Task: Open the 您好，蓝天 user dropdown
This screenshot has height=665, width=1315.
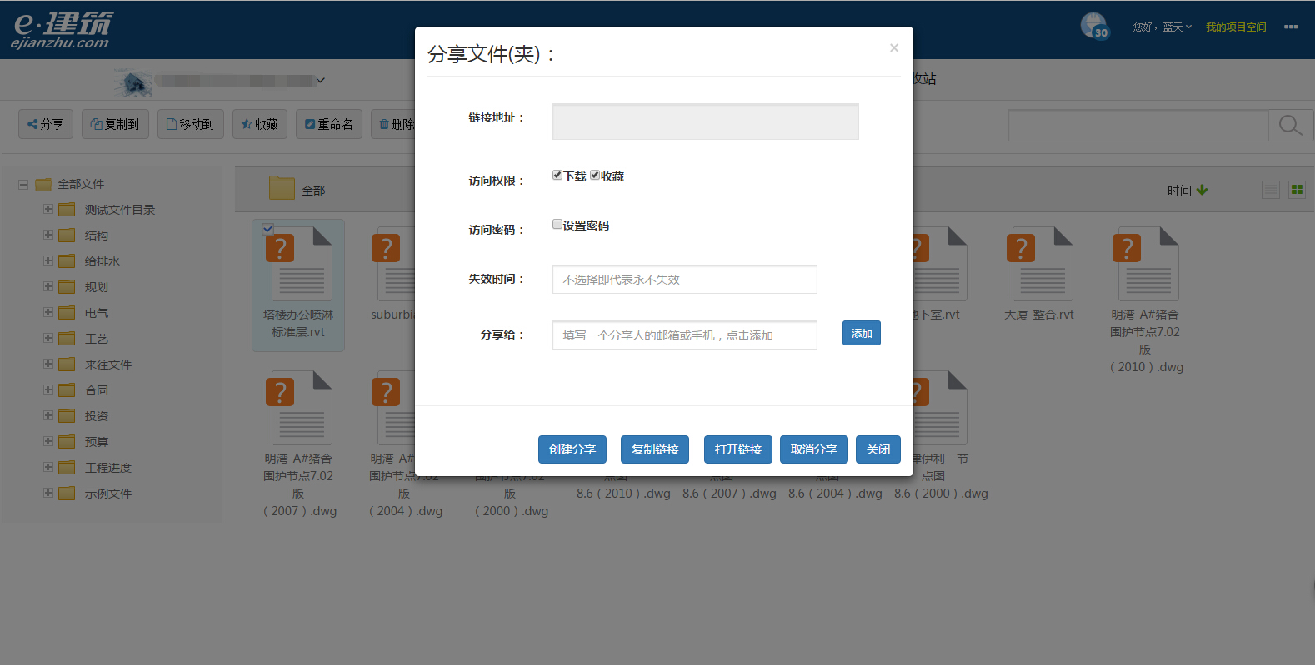Action: (1162, 27)
